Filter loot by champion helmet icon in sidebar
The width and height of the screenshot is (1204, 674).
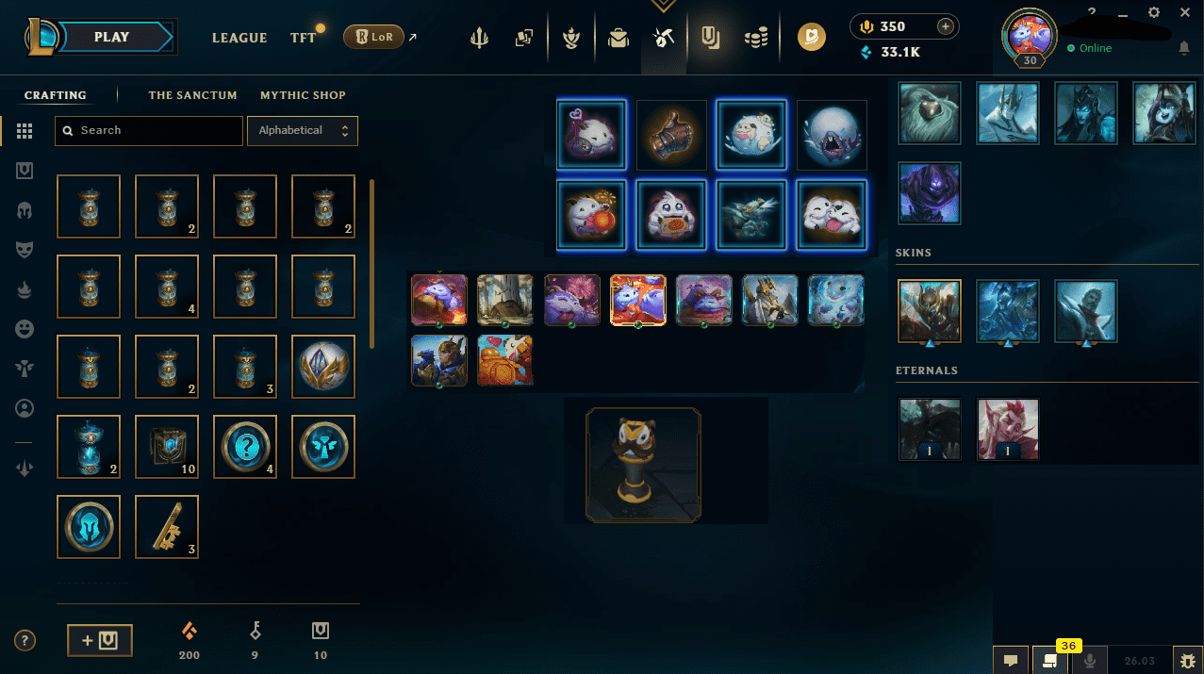pos(25,210)
